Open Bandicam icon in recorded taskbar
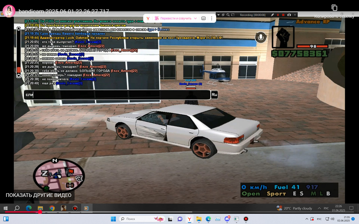The height and width of the screenshot is (224, 359). pyautogui.click(x=75, y=208)
